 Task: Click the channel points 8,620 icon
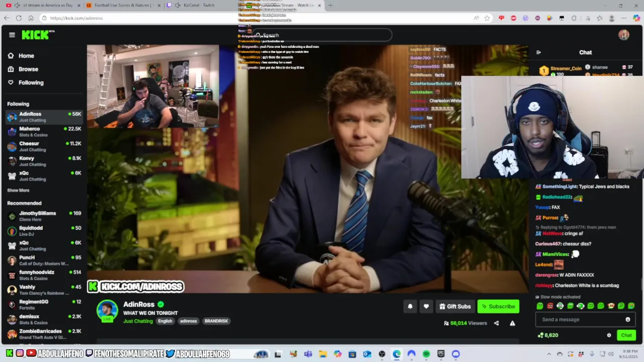tap(541, 335)
